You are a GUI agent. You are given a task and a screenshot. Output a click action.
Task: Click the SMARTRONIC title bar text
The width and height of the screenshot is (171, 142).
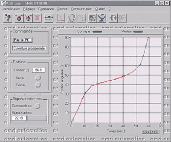pyautogui.click(x=37, y=3)
